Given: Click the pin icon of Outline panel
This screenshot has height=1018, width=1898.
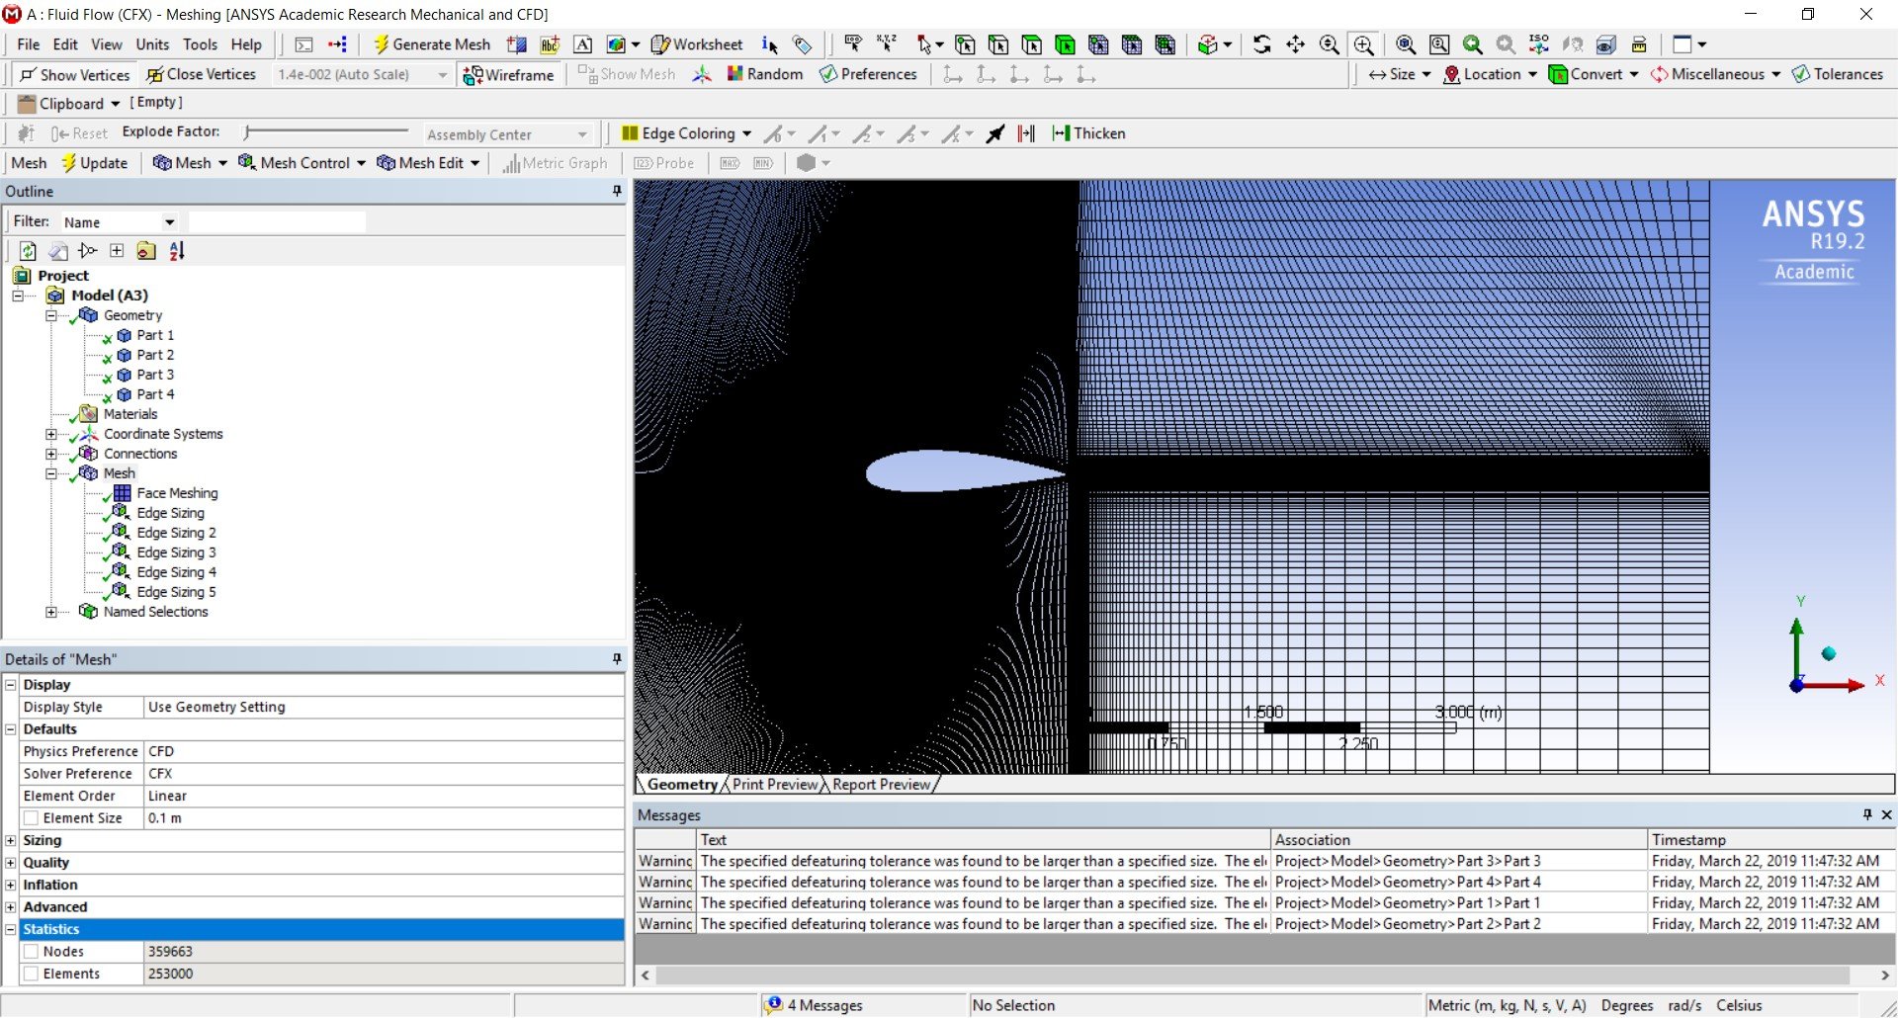Looking at the screenshot, I should coord(617,191).
